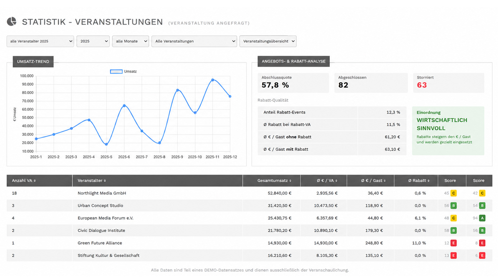Click the Abschlussquote 57,8 % card
498x280 pixels.
pos(293,83)
